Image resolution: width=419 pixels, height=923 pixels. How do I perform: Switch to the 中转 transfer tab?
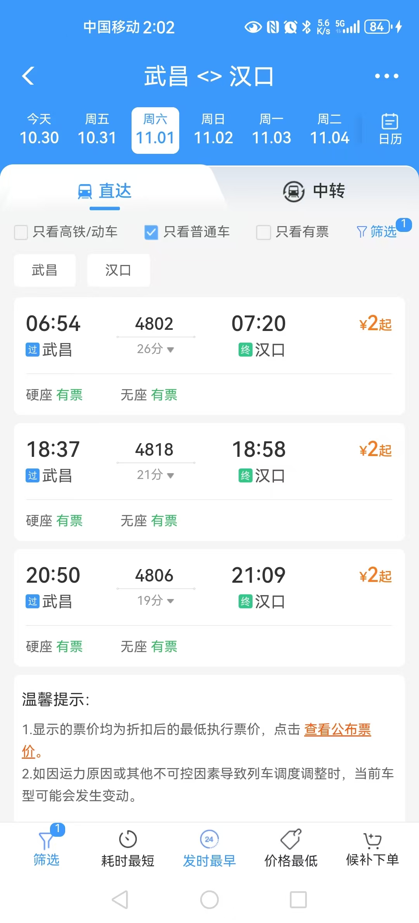click(314, 191)
